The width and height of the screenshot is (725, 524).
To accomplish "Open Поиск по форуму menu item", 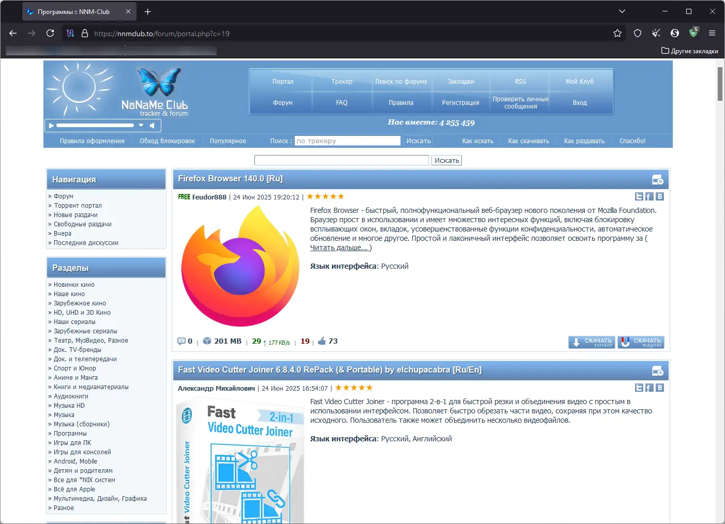I will [401, 82].
